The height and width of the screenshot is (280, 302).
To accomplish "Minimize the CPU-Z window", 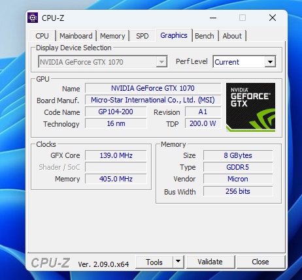I will tap(213, 18).
